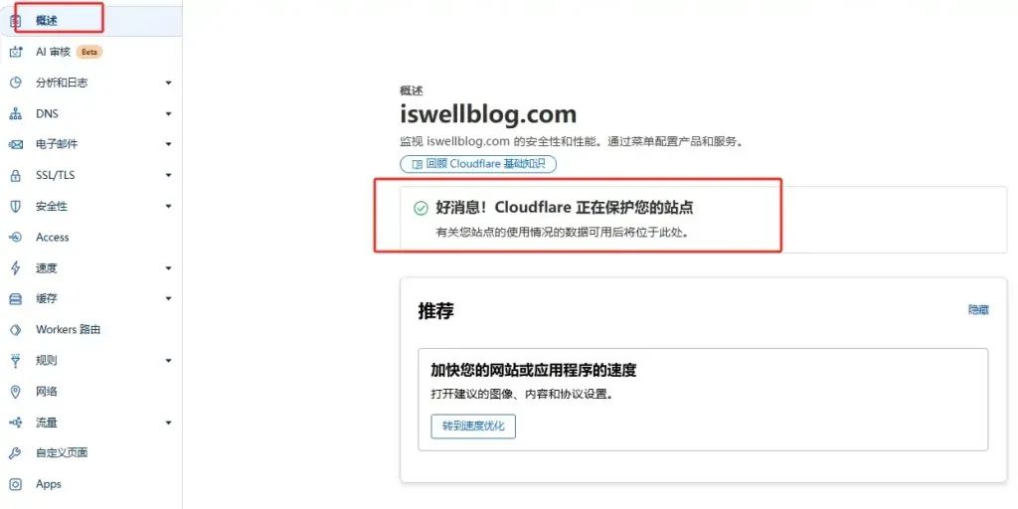Expand the 规则 section arrow
This screenshot has width=1018, height=509.
[169, 360]
